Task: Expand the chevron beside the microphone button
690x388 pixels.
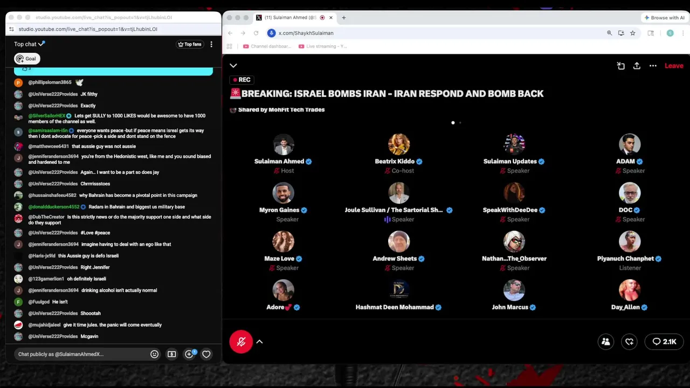Action: [x=259, y=342]
